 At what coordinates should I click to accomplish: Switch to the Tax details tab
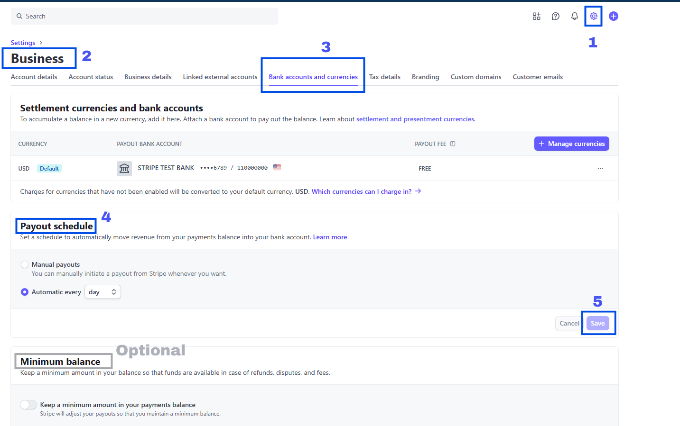[384, 77]
